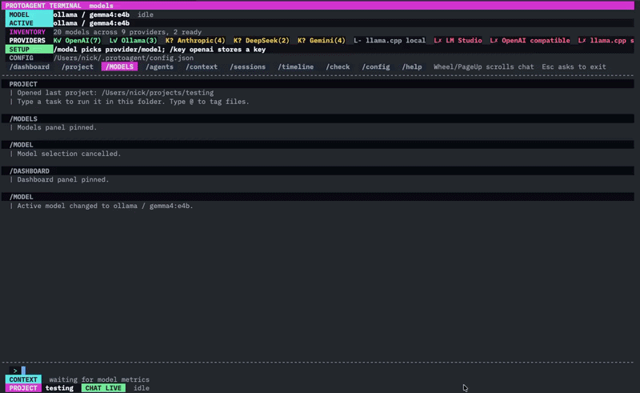This screenshot has width=640, height=393.
Task: Choose the OpenAI compatible provider entry
Action: click(530, 41)
